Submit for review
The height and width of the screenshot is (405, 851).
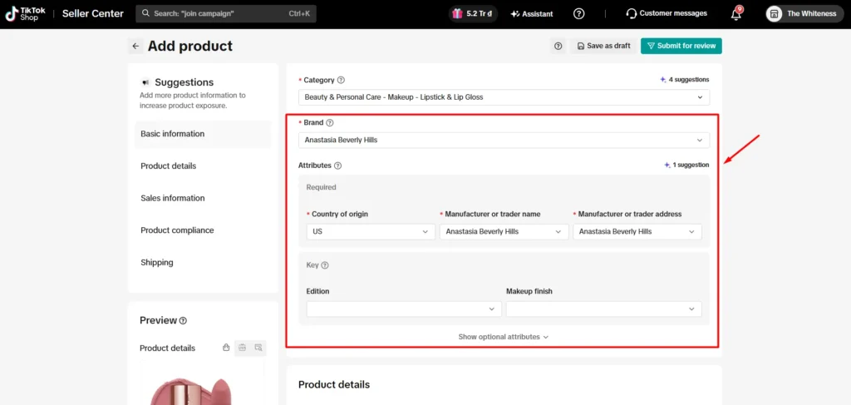pos(681,46)
